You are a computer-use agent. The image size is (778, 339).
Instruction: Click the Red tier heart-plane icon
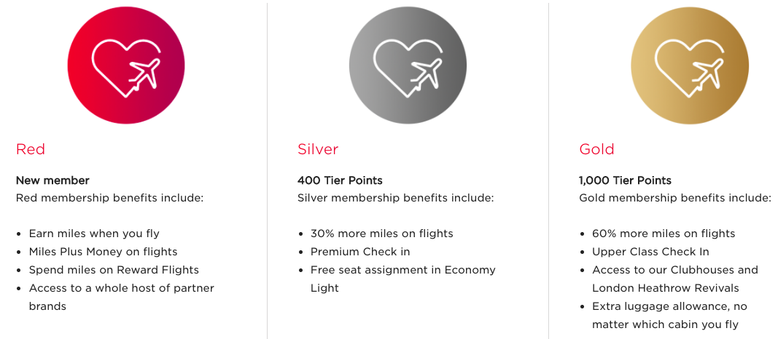click(x=126, y=65)
